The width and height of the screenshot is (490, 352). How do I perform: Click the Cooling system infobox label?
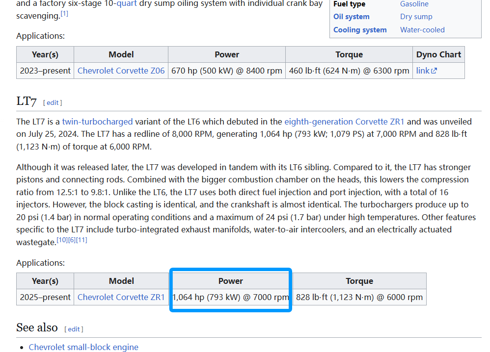(360, 30)
